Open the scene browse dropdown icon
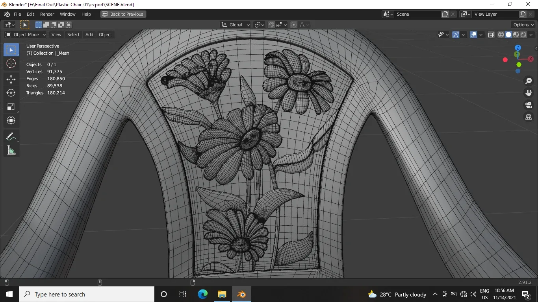Viewport: 538px width, 302px height. click(388, 14)
